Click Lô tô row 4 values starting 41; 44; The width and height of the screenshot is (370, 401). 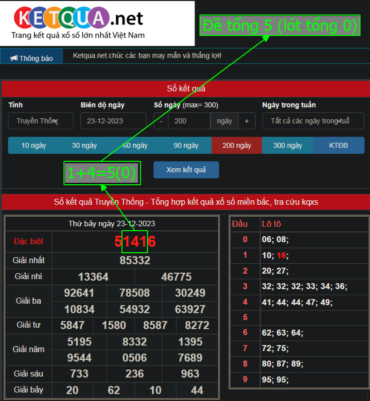[x=297, y=302]
